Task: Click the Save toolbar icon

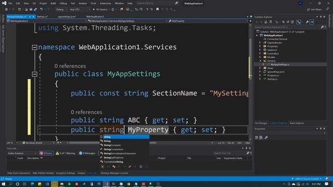Action: coord(31,9)
